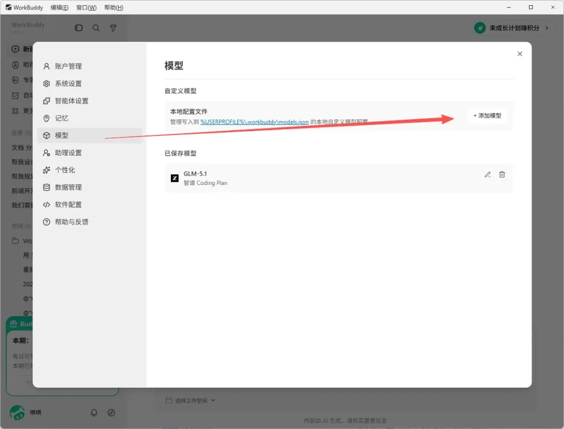Close the settings dialog with X
564x429 pixels.
[x=520, y=54]
